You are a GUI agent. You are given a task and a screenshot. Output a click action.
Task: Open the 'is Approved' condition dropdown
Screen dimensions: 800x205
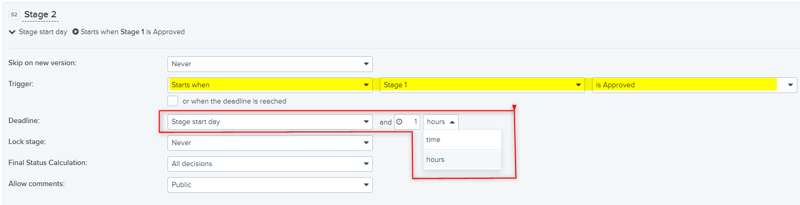pyautogui.click(x=694, y=85)
